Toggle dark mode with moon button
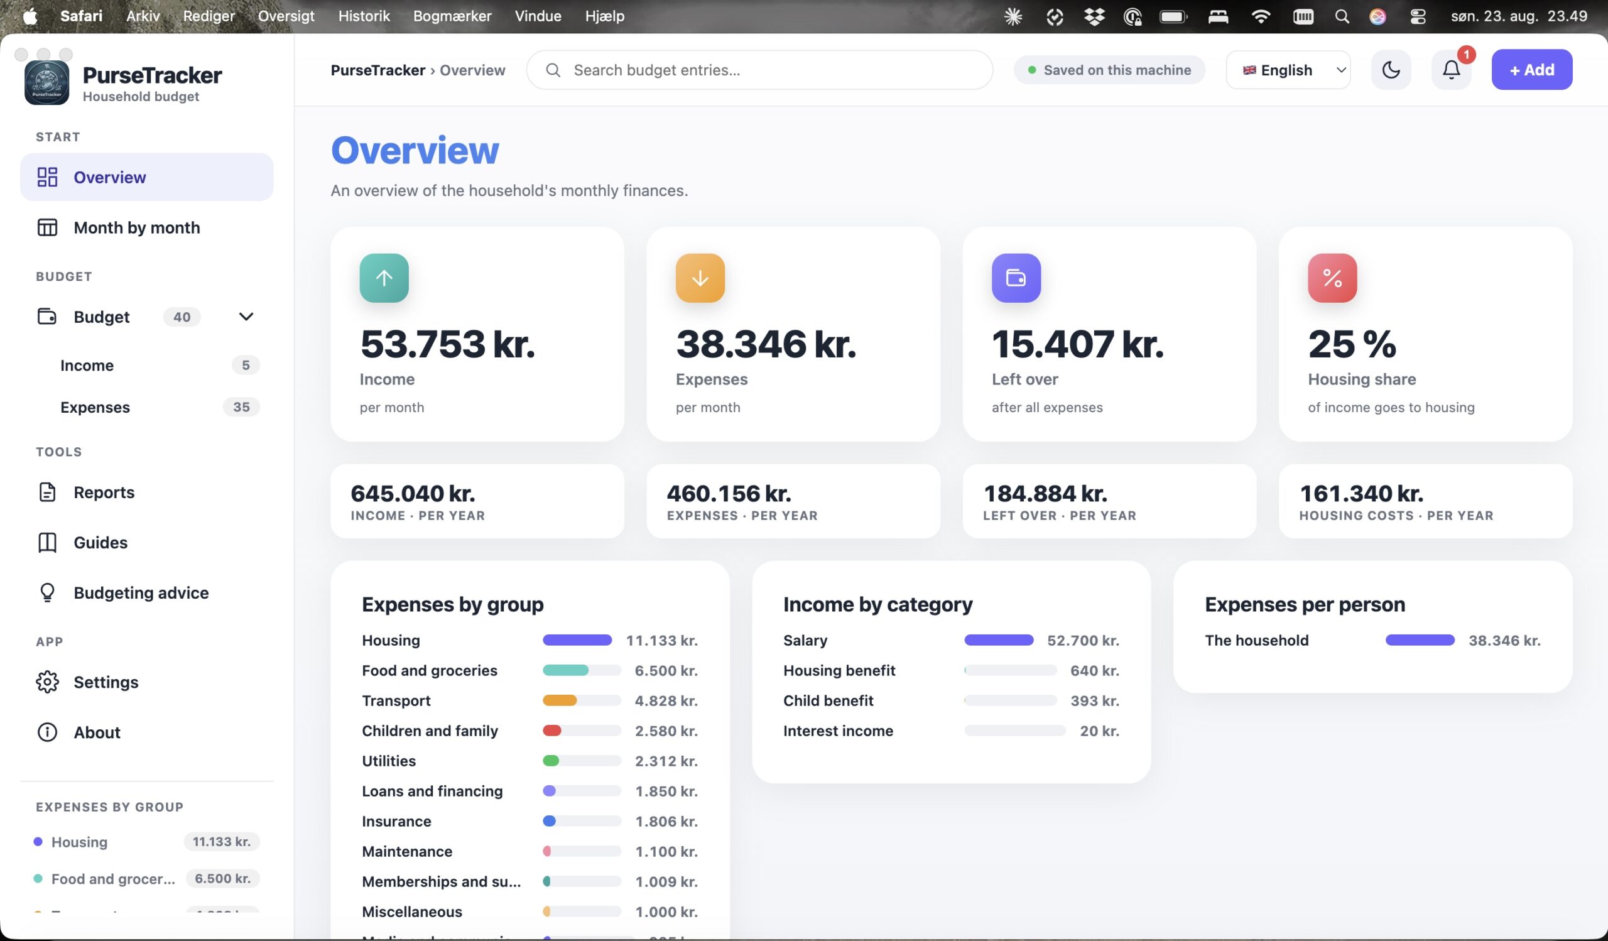This screenshot has width=1608, height=941. [x=1391, y=70]
